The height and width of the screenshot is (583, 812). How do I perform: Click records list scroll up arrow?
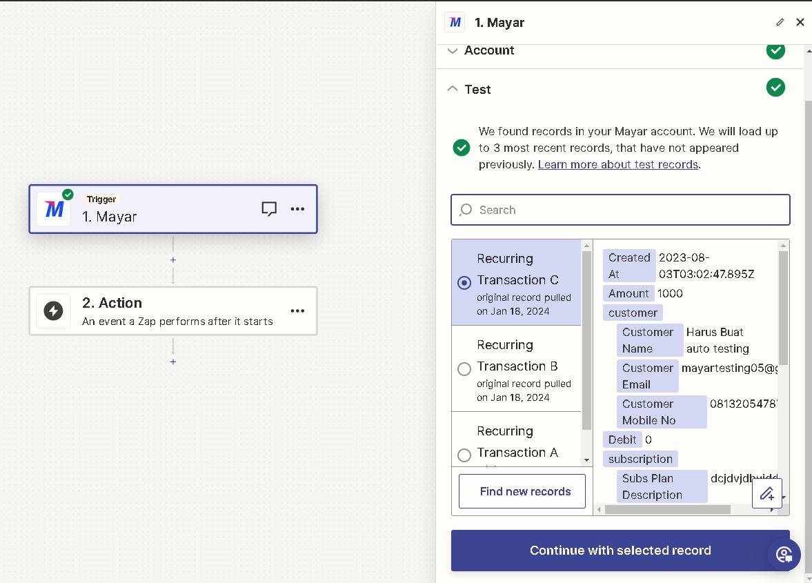coord(586,246)
